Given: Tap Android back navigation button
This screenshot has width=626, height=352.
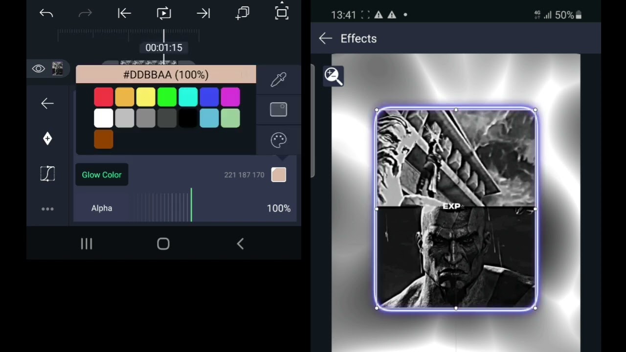Looking at the screenshot, I should click(x=240, y=244).
